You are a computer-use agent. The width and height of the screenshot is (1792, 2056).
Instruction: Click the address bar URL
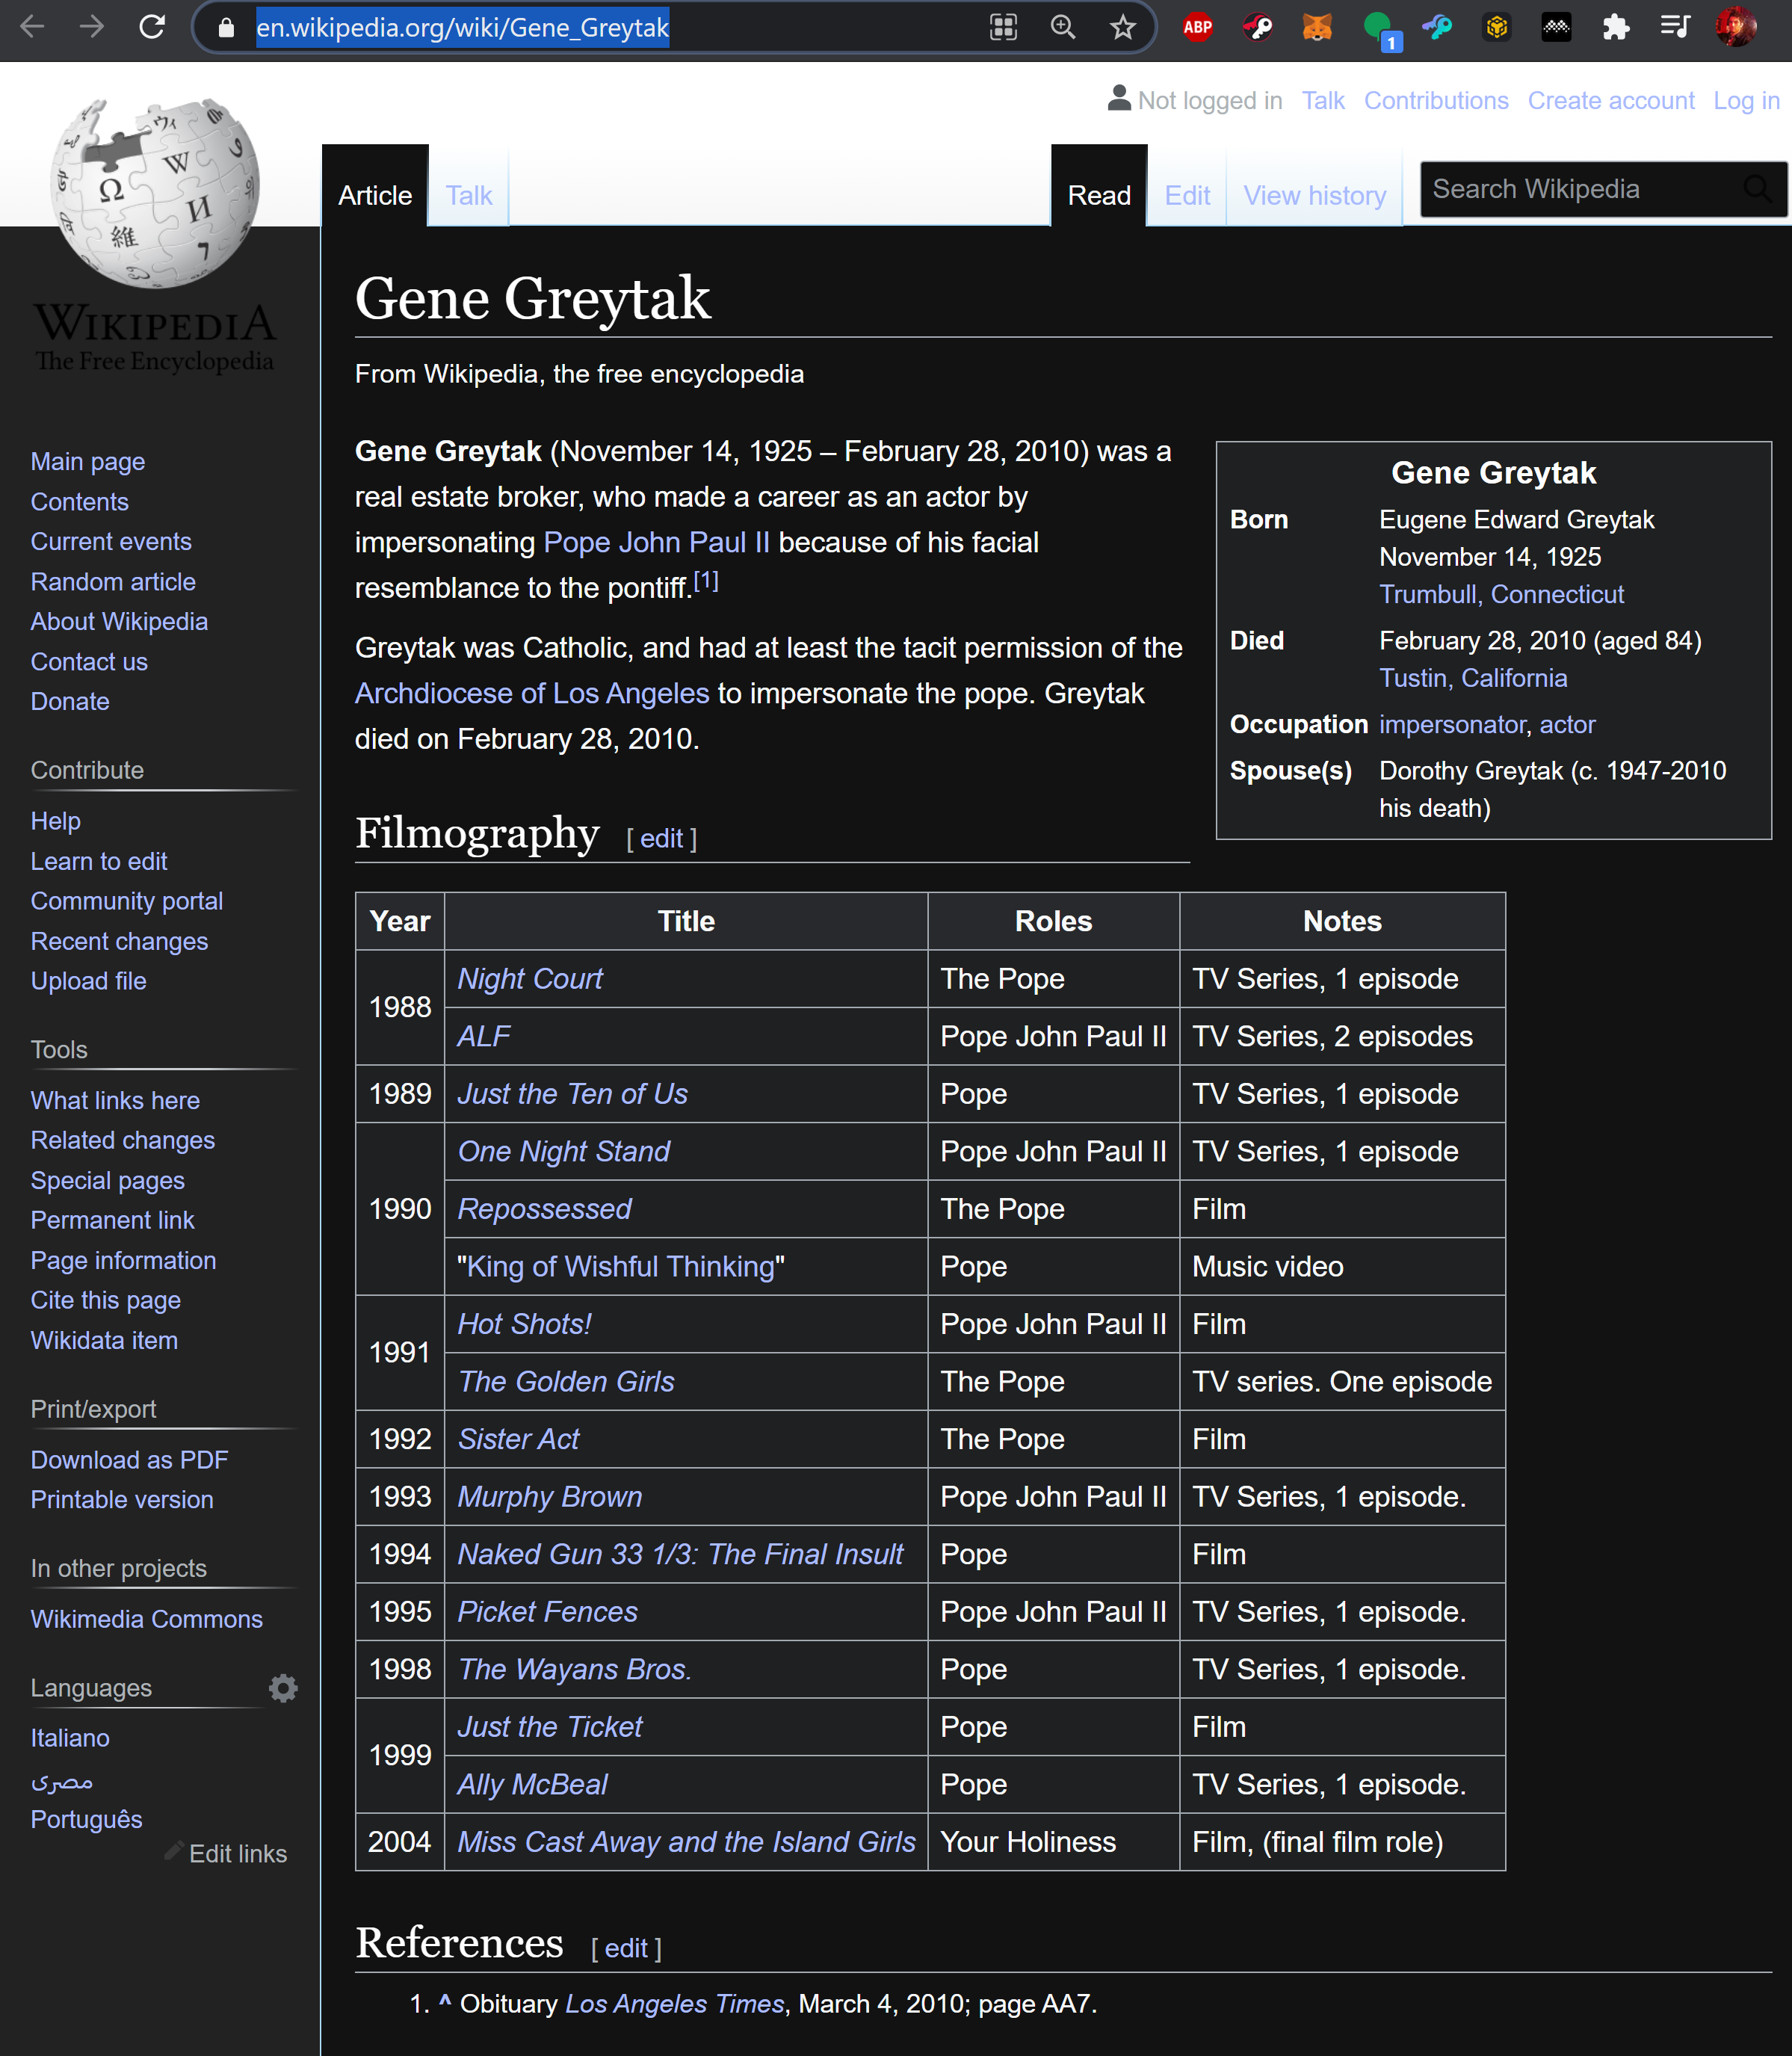[462, 28]
